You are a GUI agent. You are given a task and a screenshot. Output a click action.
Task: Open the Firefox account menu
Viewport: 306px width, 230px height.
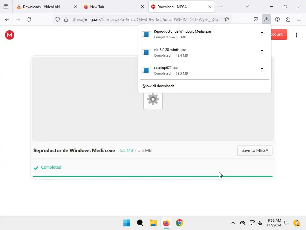tap(277, 19)
